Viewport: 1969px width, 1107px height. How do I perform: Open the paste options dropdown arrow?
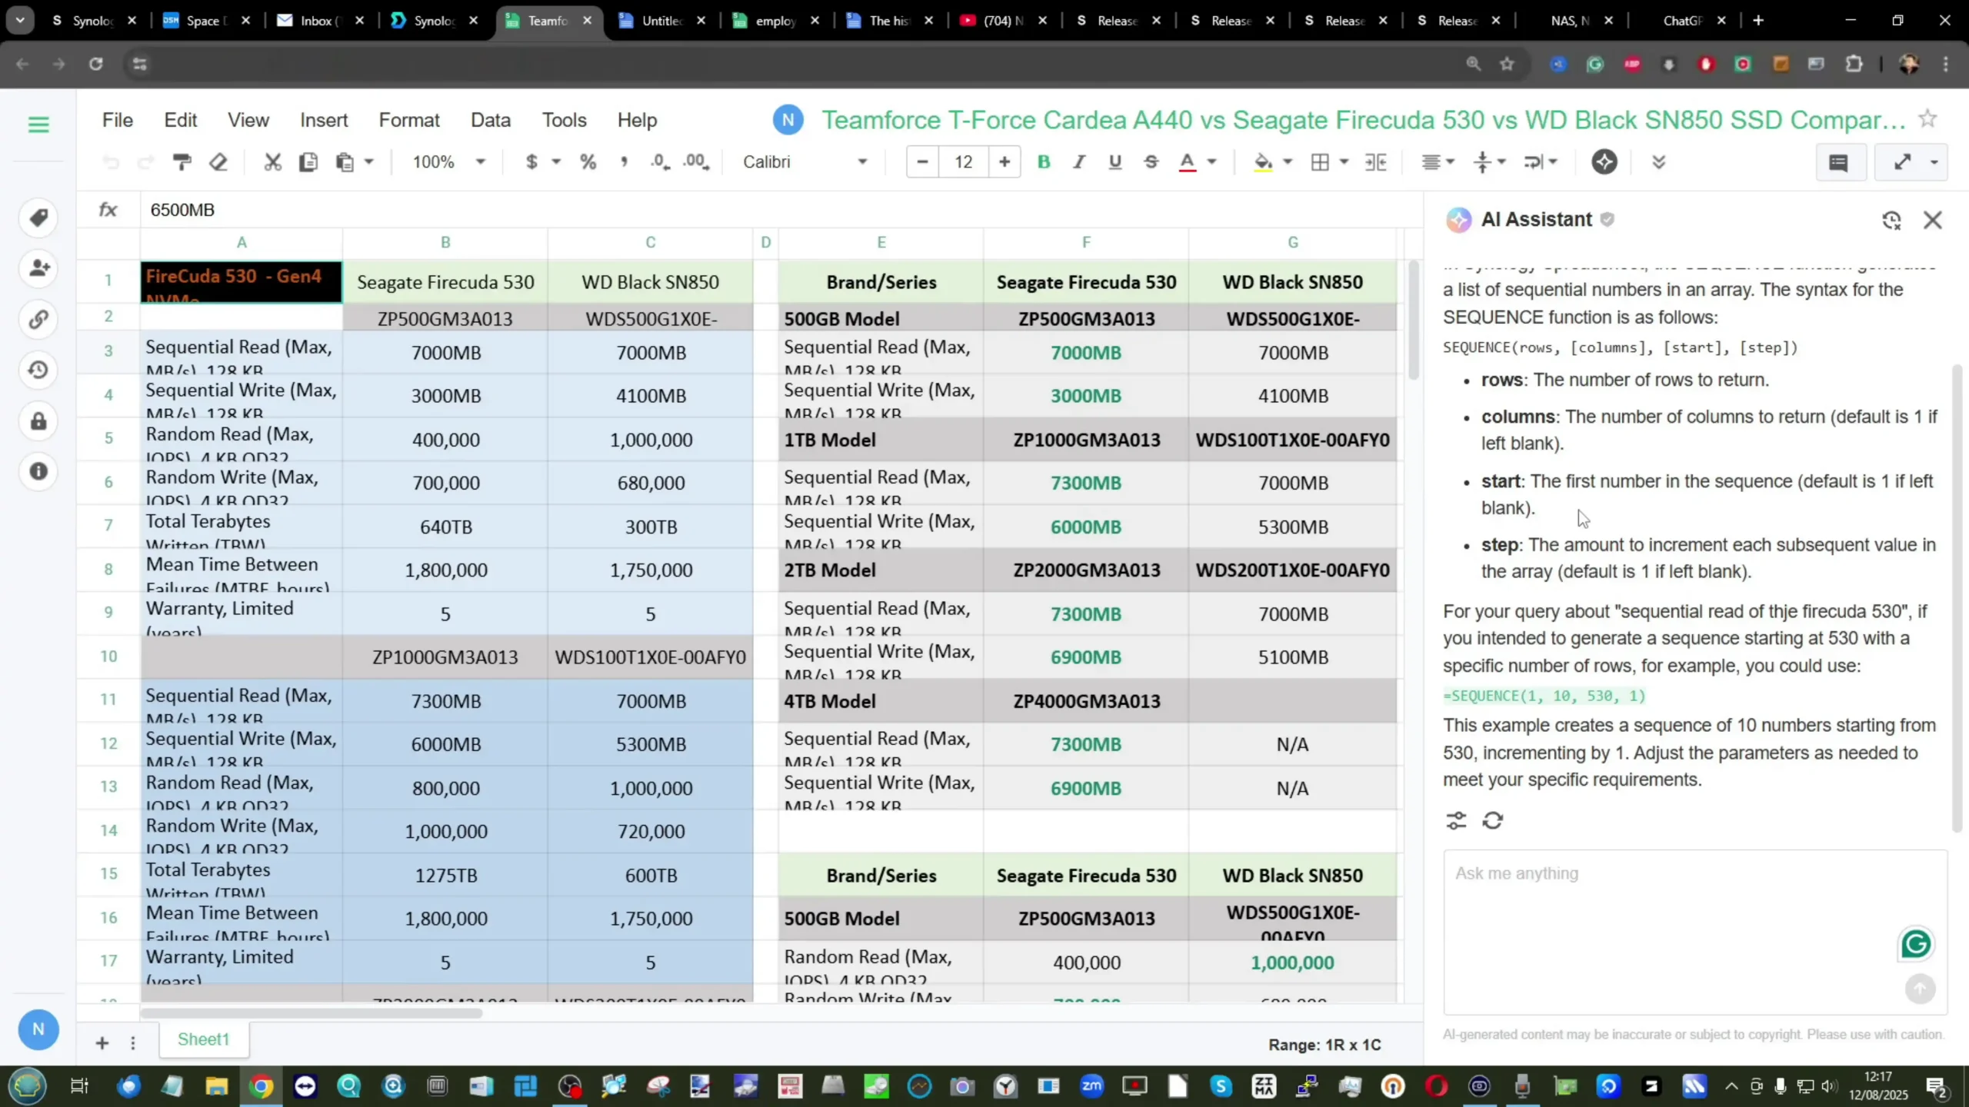[x=369, y=162]
